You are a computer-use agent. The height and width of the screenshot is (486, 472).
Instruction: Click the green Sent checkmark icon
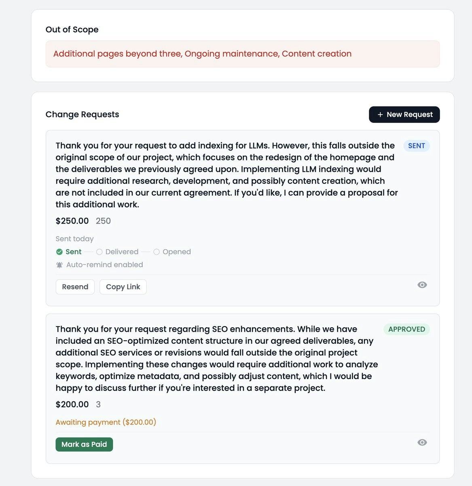(x=59, y=252)
